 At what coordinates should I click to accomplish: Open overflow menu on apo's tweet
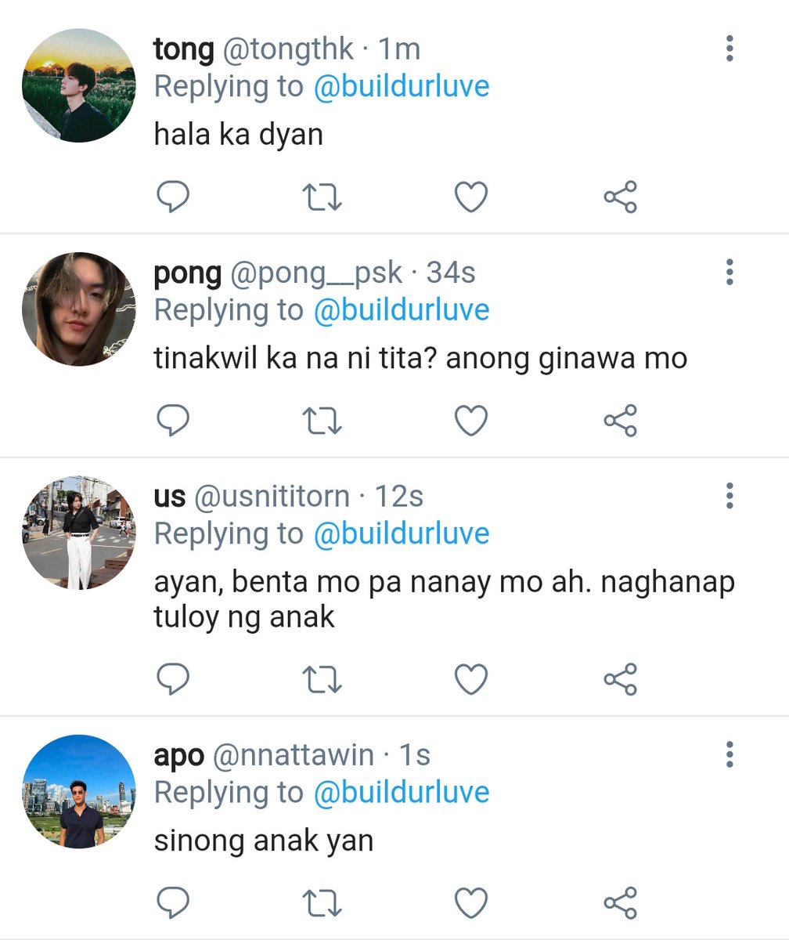click(x=730, y=754)
